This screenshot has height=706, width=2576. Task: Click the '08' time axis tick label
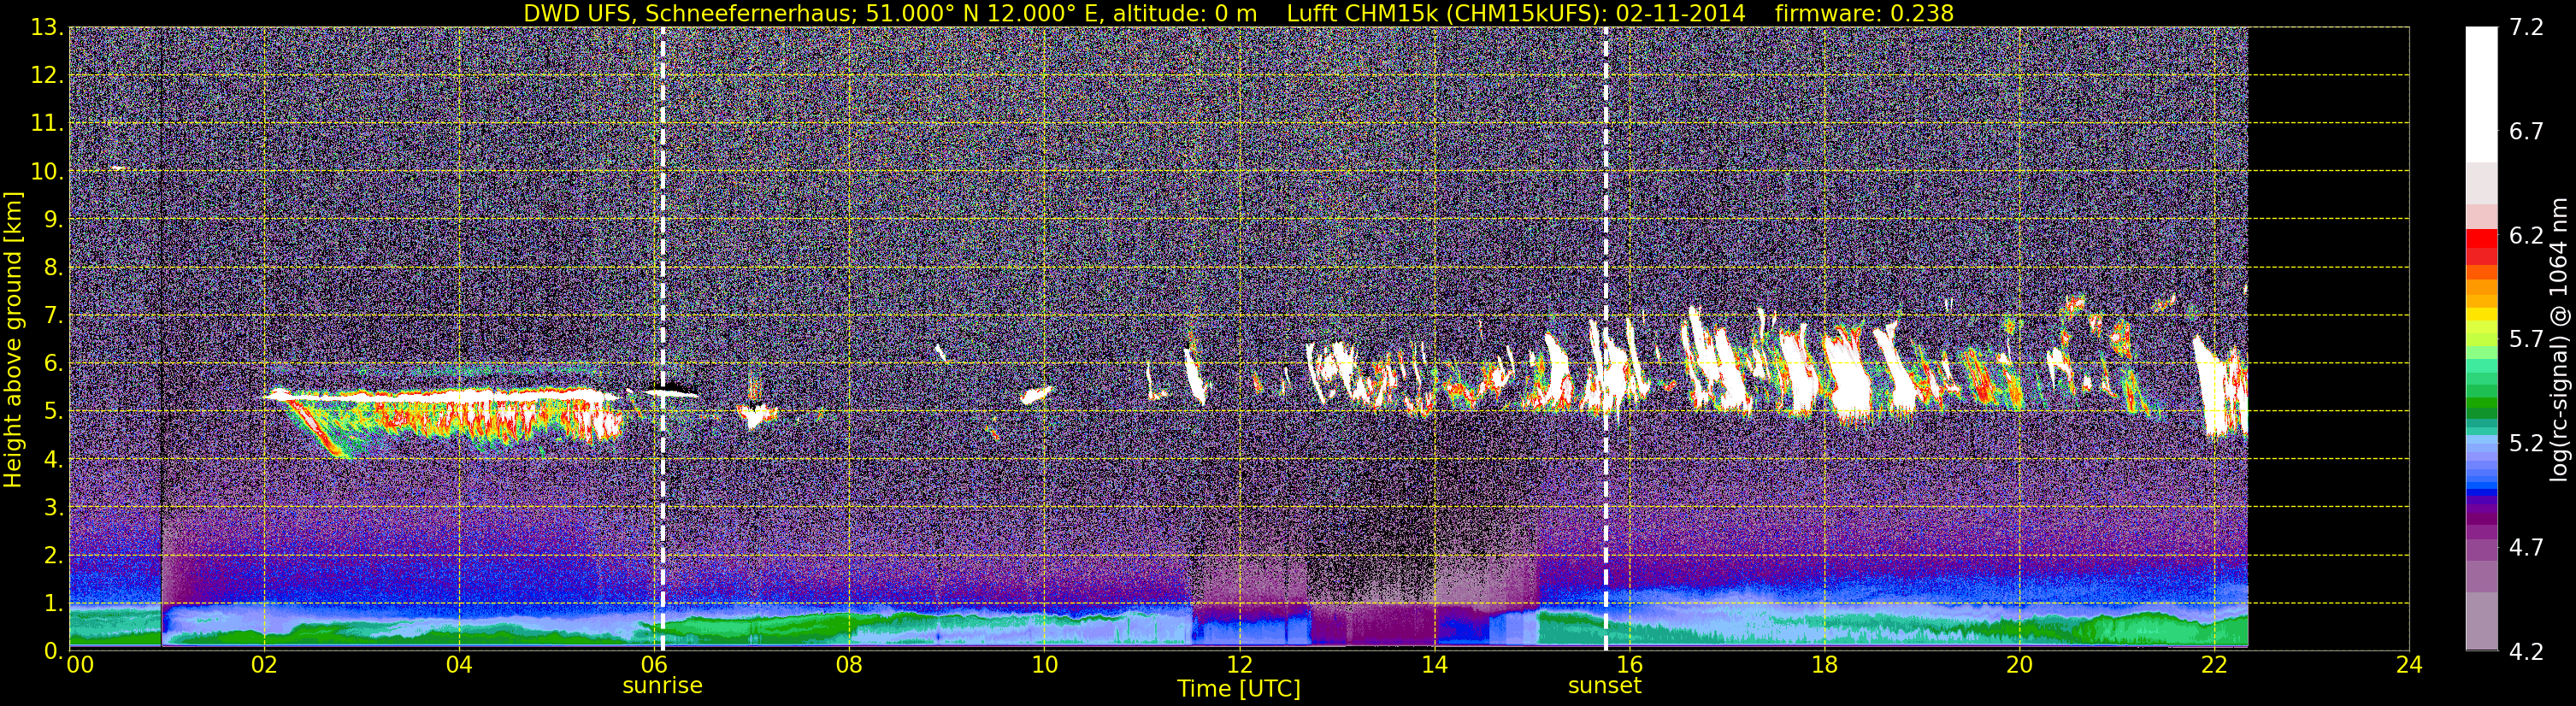point(849,665)
